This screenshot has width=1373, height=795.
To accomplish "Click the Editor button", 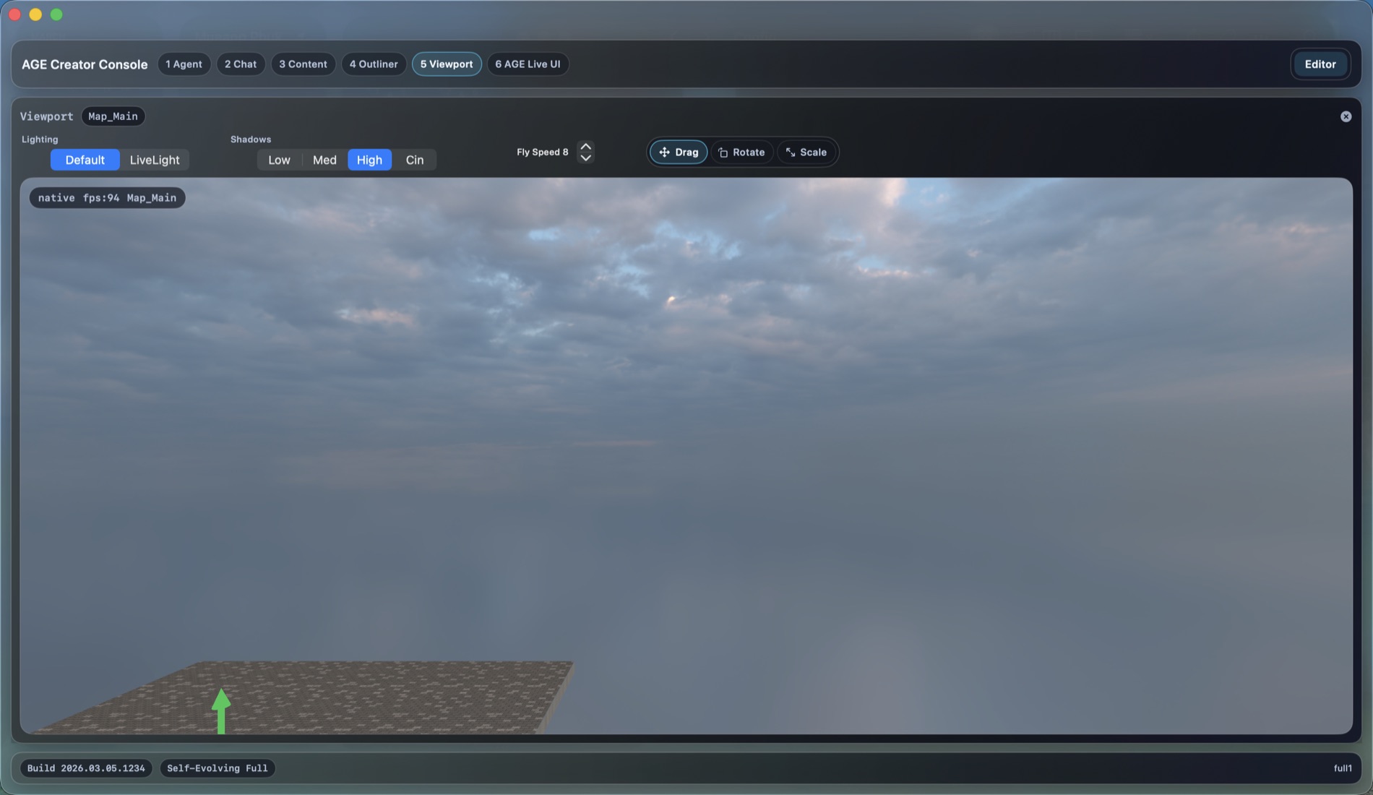I will click(x=1320, y=64).
